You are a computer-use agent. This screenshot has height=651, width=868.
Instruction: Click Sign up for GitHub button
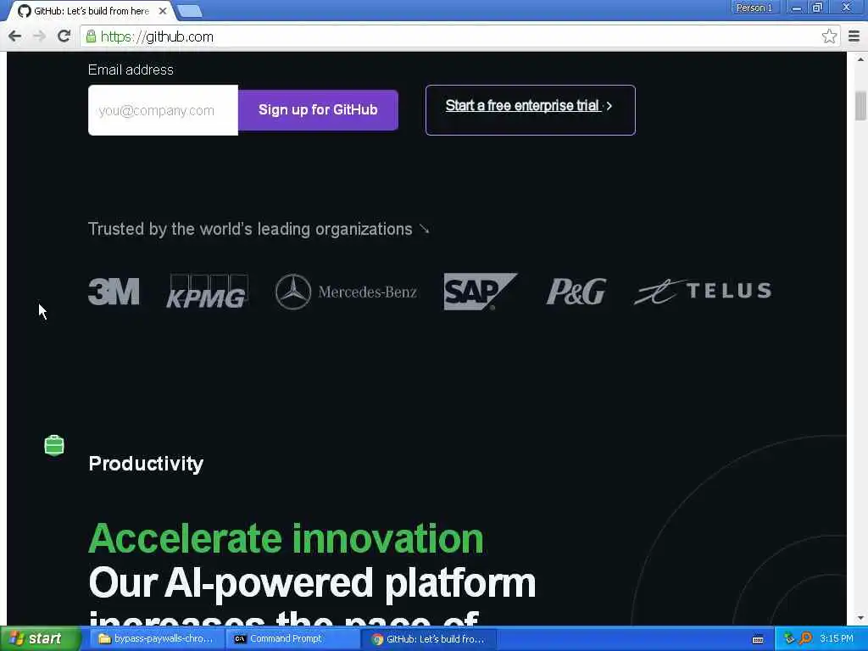(318, 110)
